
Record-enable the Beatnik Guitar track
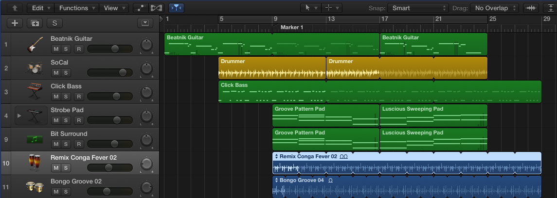[79, 49]
